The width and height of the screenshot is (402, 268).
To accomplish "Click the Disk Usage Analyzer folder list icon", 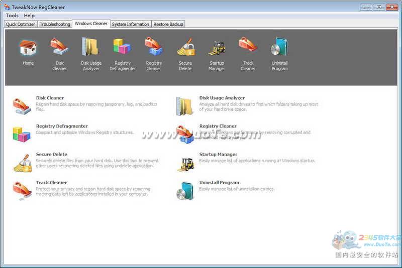I will coord(184,106).
